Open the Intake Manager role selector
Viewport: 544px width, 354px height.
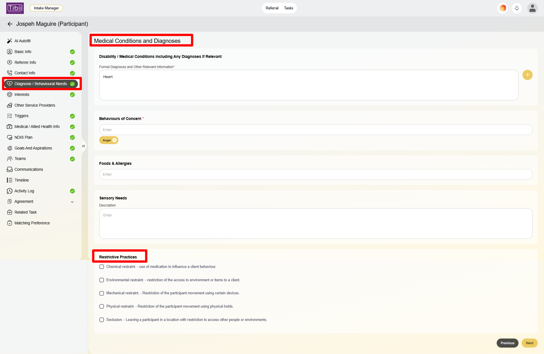click(x=46, y=8)
